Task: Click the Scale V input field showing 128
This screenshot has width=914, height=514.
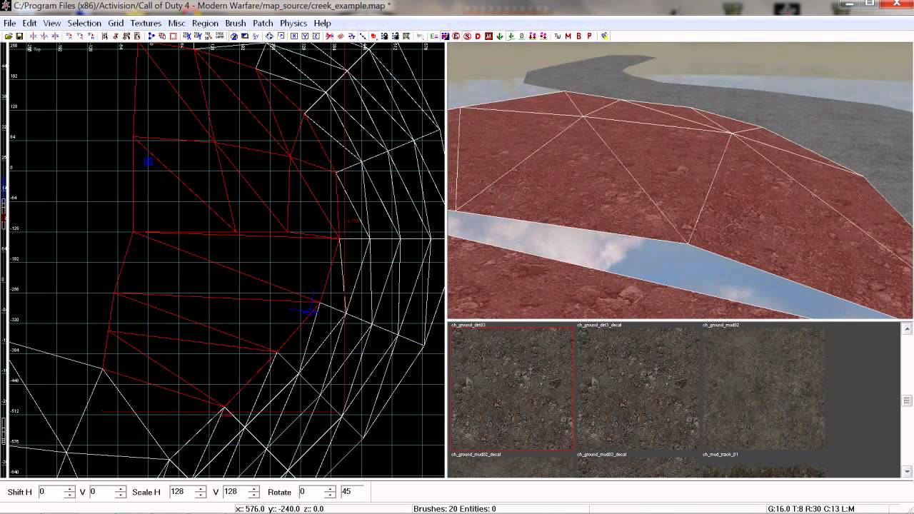Action: (236, 492)
